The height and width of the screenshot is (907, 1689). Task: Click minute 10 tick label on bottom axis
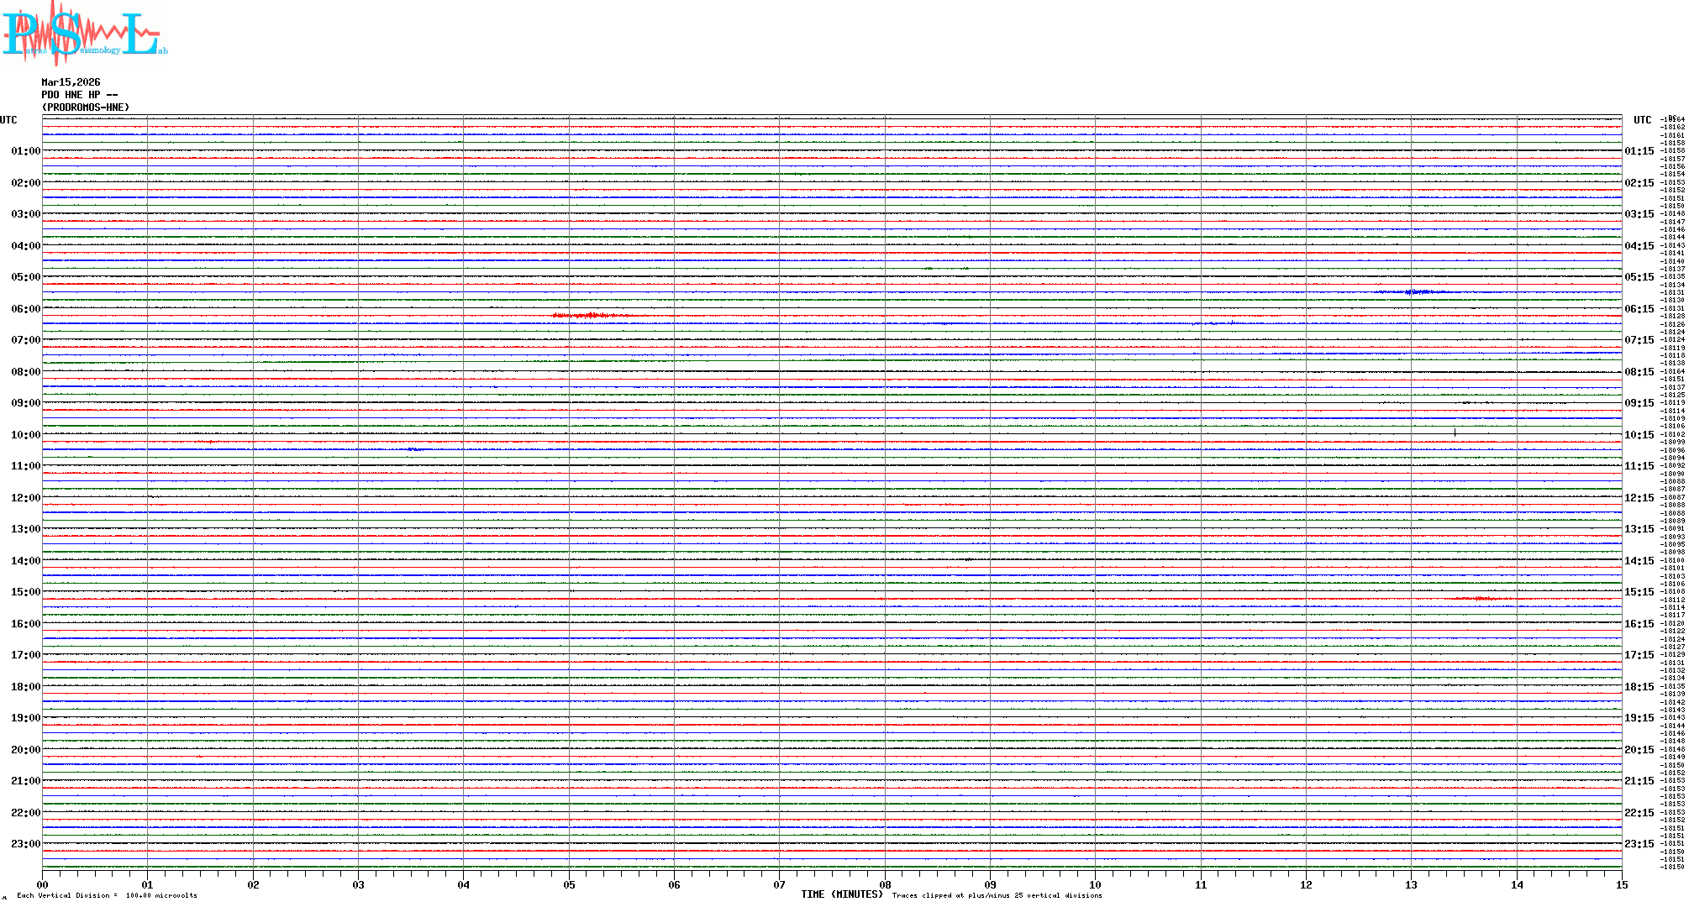pos(1095,884)
